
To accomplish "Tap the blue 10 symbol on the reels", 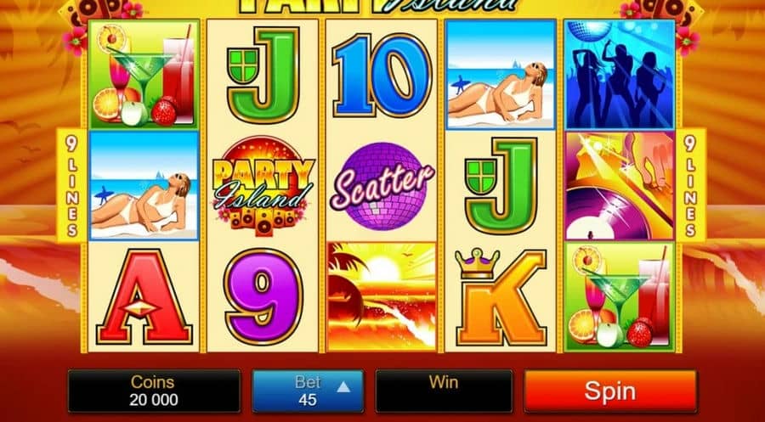I will [382, 75].
